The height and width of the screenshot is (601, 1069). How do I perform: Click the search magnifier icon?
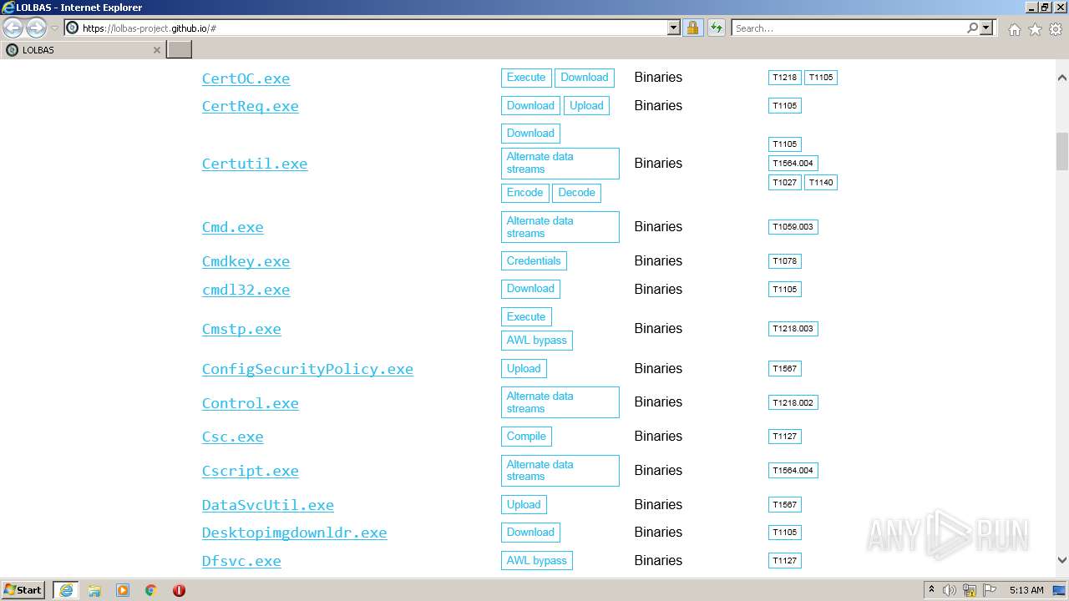coord(972,28)
